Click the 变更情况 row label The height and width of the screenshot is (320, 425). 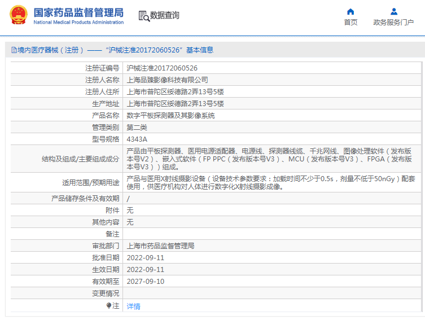pyautogui.click(x=106, y=293)
